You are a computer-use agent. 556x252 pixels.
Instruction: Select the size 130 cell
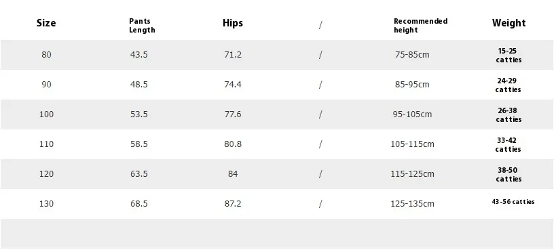click(x=46, y=203)
